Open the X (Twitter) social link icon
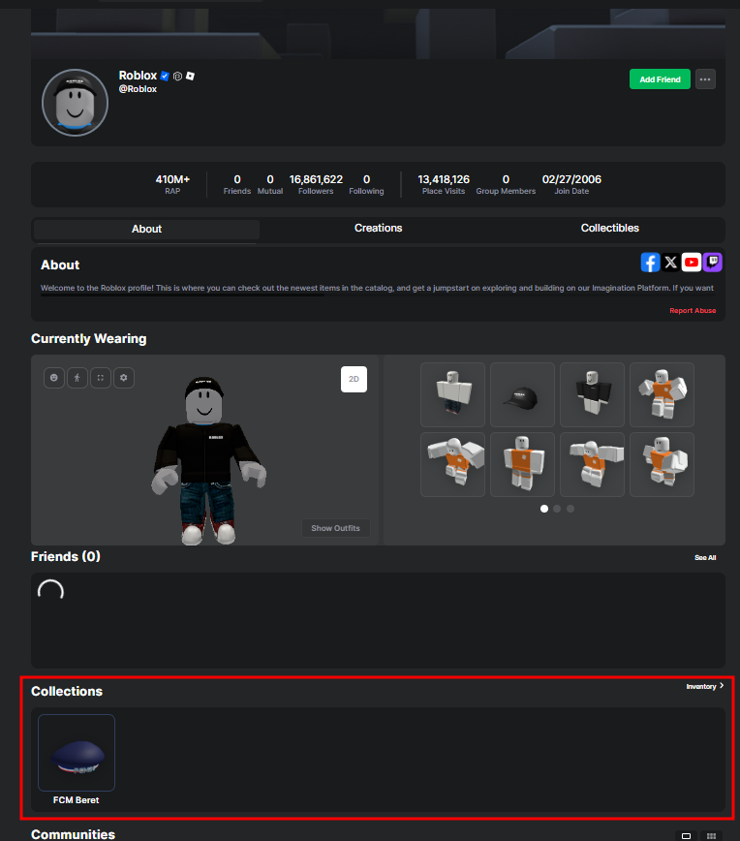 pyautogui.click(x=670, y=263)
